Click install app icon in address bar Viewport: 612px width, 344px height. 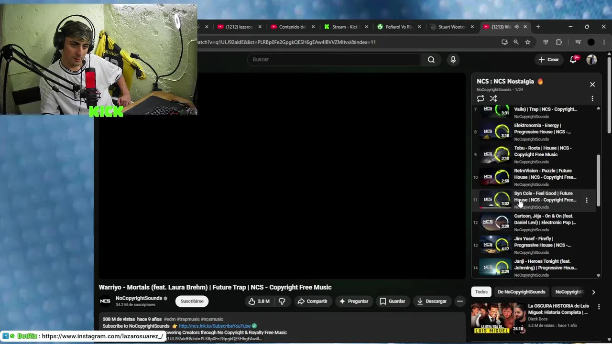click(x=504, y=42)
